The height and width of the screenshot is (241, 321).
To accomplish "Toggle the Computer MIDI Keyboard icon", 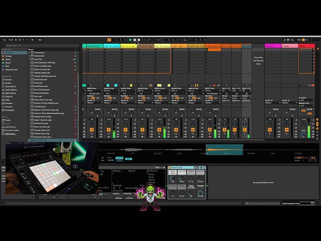I will [x=288, y=40].
